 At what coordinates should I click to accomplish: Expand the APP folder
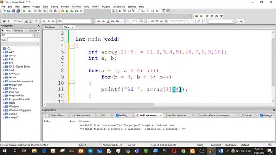pyautogui.click(x=3, y=52)
